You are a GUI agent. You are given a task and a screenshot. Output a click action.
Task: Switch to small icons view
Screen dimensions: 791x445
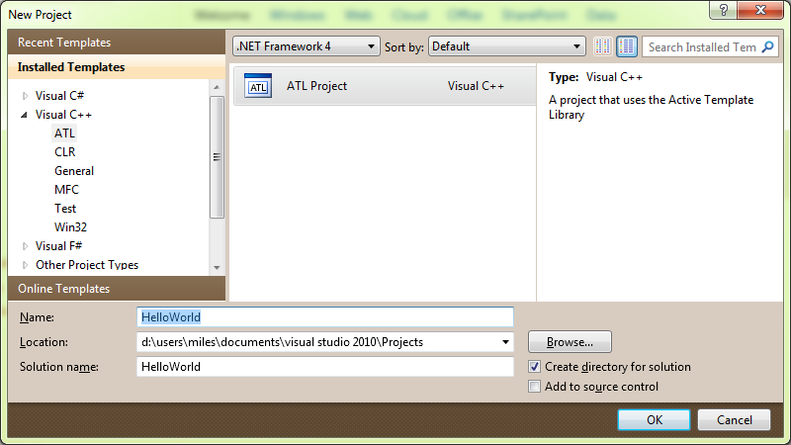click(x=603, y=46)
